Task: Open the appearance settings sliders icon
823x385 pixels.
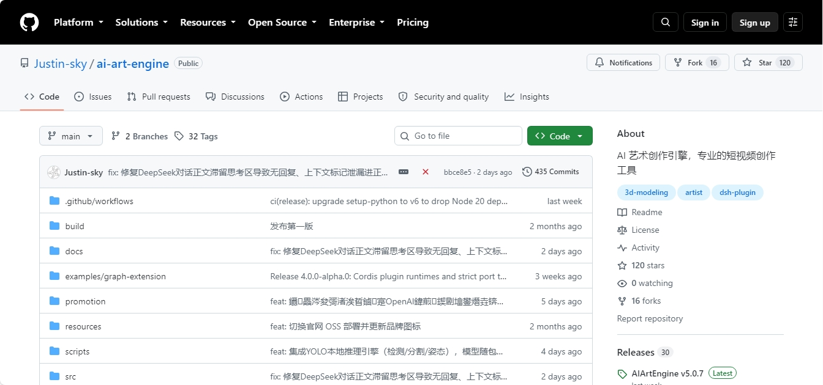Action: point(793,23)
